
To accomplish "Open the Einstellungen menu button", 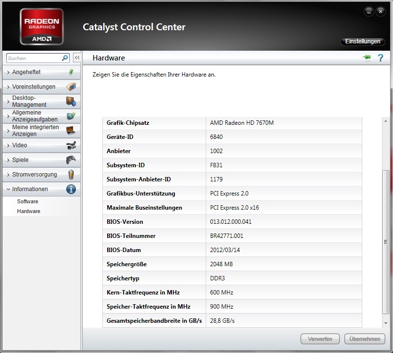I will (362, 41).
